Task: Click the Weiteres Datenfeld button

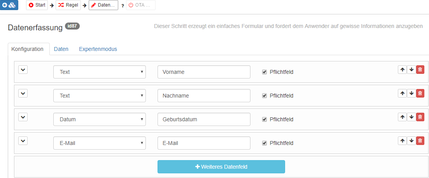Action: pos(221,167)
